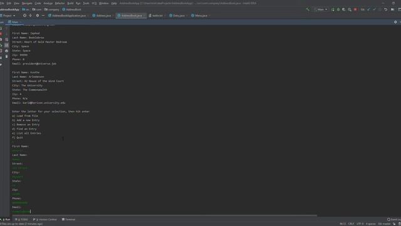Screen dimensions: 401x226
Task: Open Project Structure folder icon
Action: tap(393, 9)
